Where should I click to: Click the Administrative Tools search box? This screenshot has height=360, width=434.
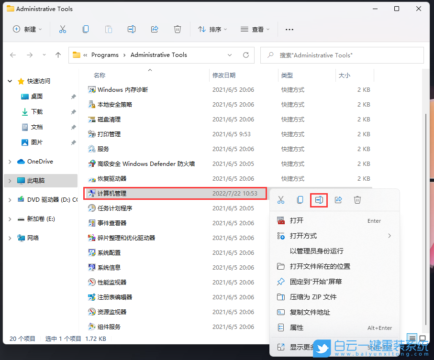click(x=342, y=55)
